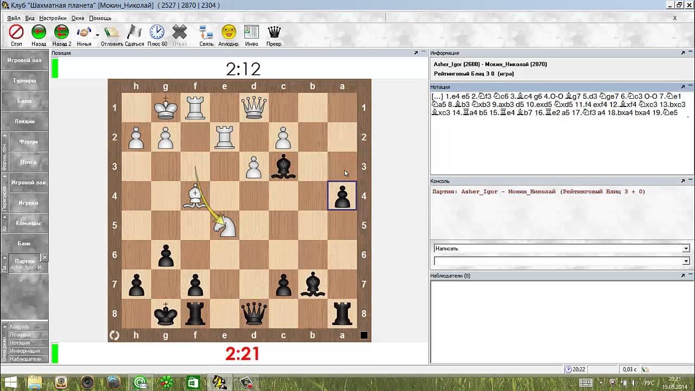
Task: Select the black king on g8
Action: click(x=166, y=313)
